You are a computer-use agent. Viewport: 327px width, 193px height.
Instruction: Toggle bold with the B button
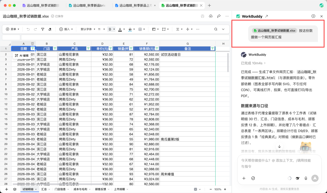click(110, 29)
